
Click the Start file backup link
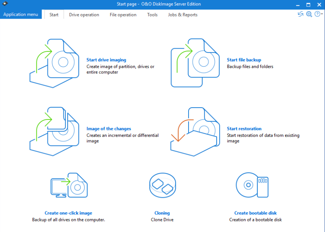click(244, 60)
